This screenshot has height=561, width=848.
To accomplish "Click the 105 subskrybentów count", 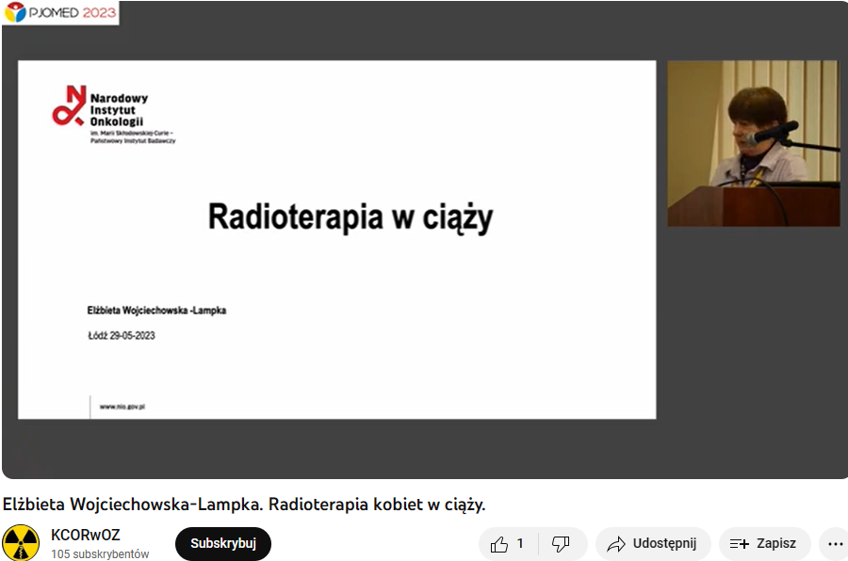I will point(100,554).
